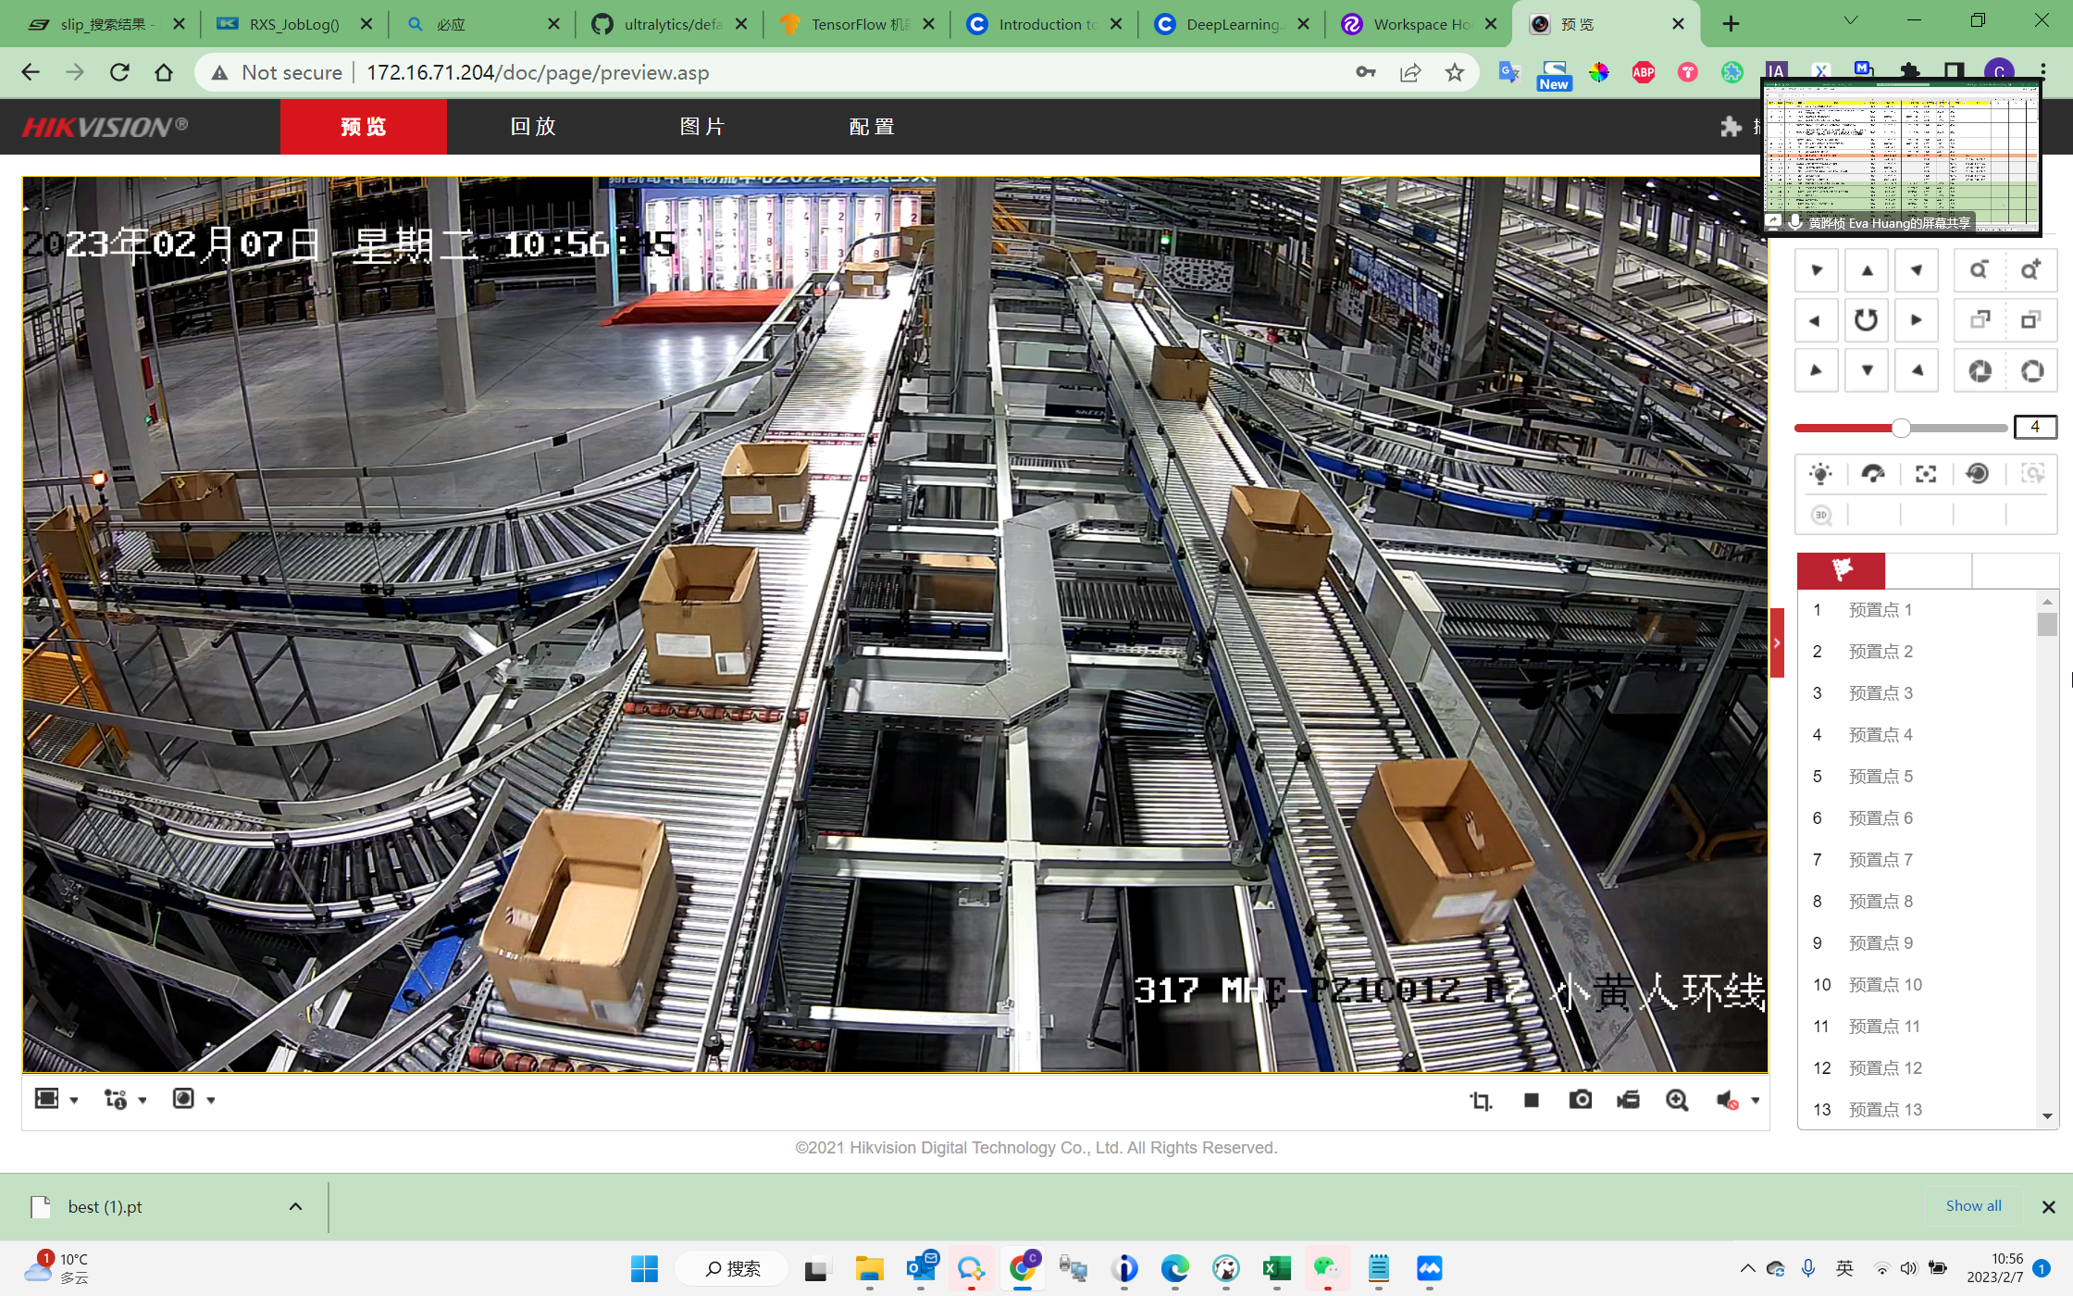Toggle the muted audio speaker icon
This screenshot has height=1296, width=2073.
[x=1727, y=1100]
